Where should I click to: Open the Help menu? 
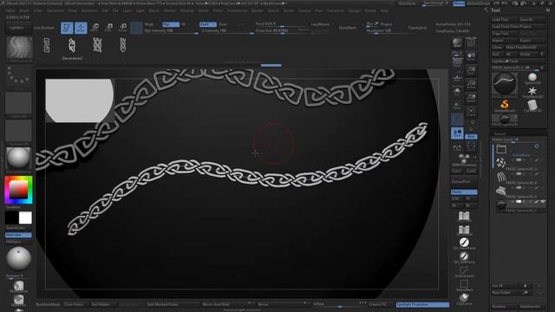pyautogui.click(x=384, y=11)
